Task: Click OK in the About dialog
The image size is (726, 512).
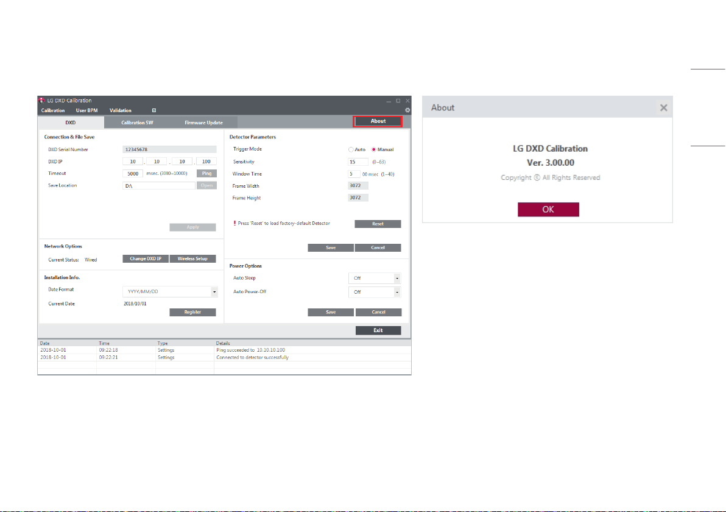Action: 548,210
